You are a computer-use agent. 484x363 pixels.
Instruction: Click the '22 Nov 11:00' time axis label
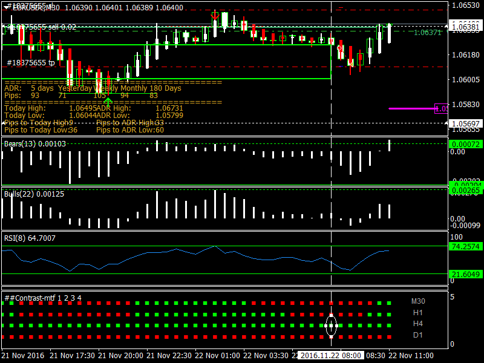click(x=411, y=356)
